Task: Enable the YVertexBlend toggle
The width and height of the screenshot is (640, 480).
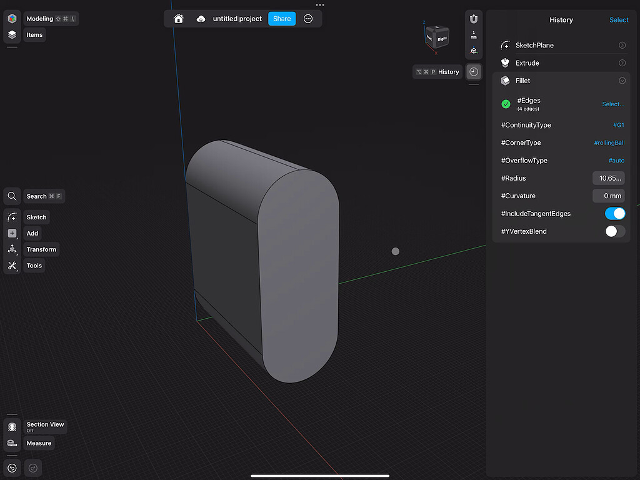Action: click(x=615, y=231)
